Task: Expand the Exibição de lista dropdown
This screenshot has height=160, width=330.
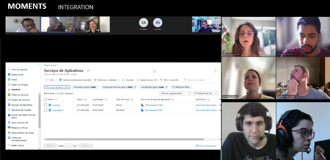Action: pyautogui.click(x=206, y=93)
